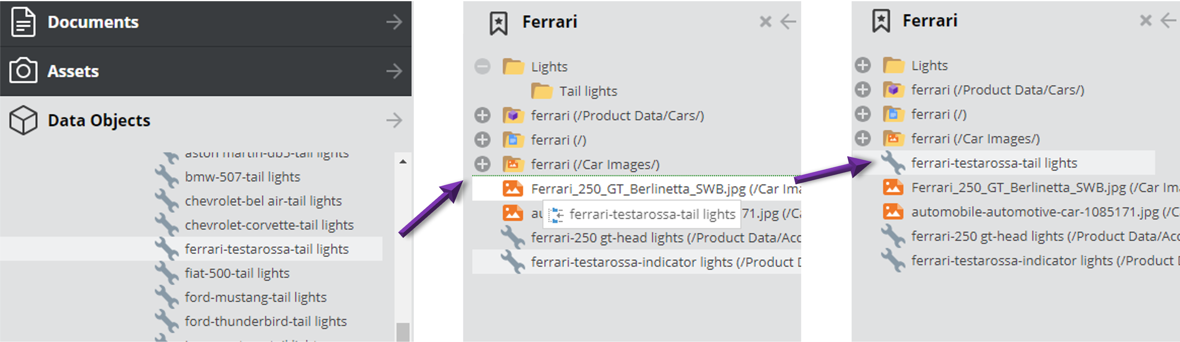This screenshot has height=342, width=1180.
Task: Open the Assets camera icon
Action: (23, 71)
